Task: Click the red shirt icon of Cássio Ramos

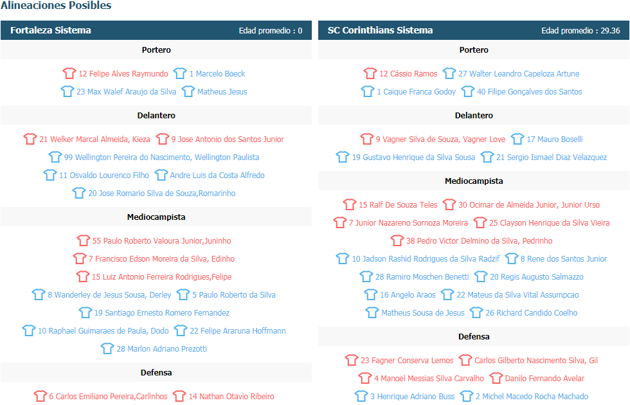Action: (x=370, y=73)
